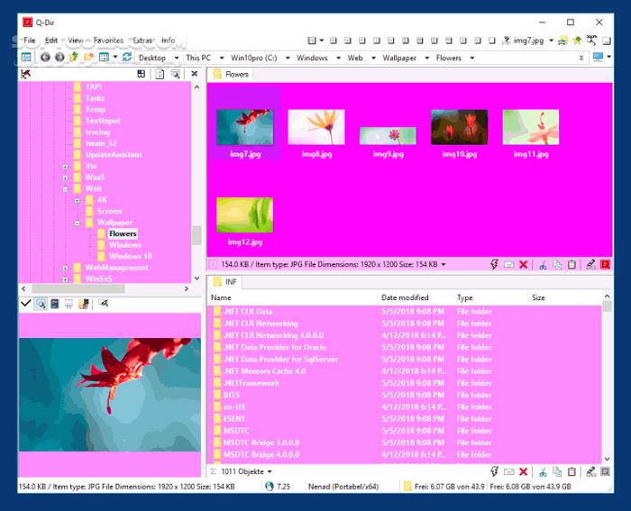Open the Extras menu
The image size is (631, 511).
point(142,41)
